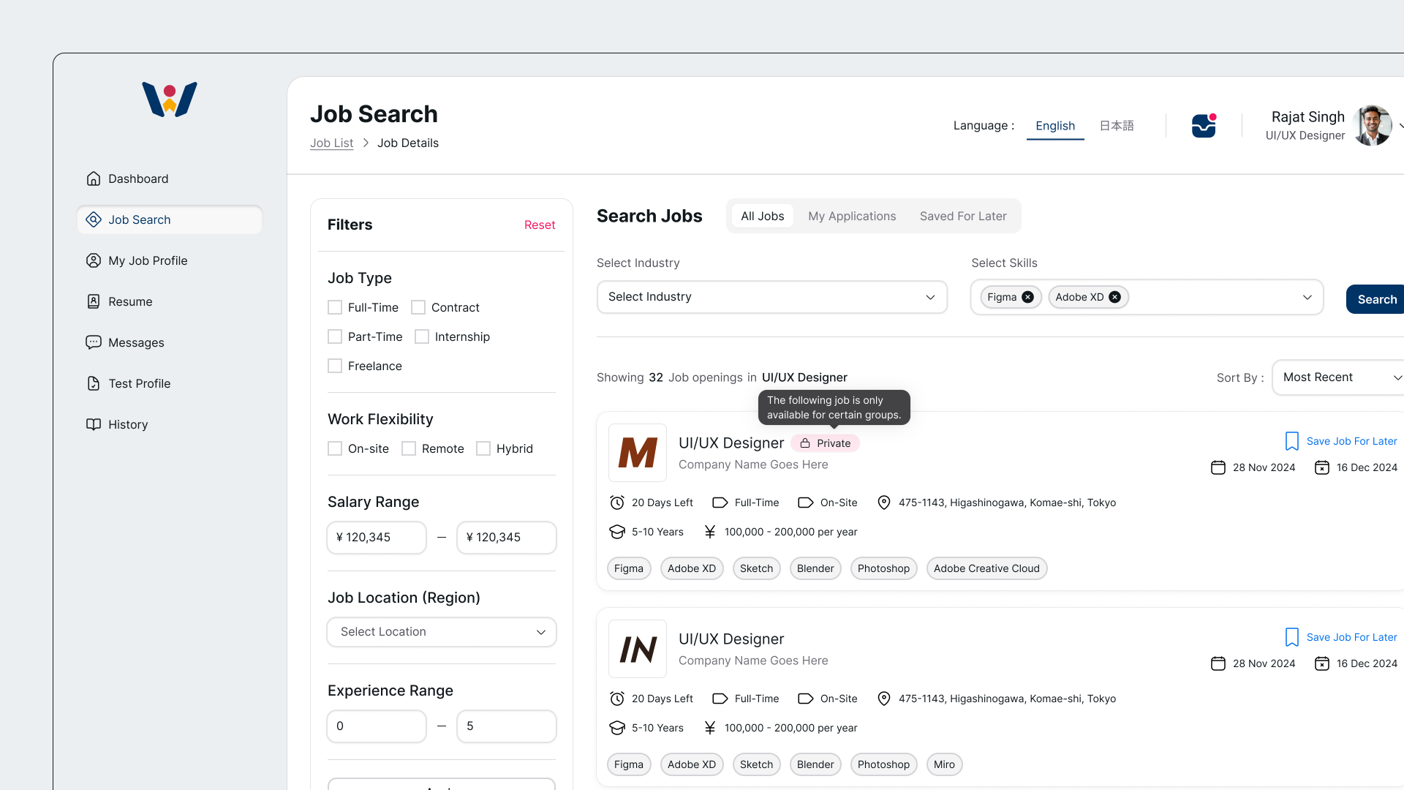Enable the On-site work flexibility checkbox
This screenshot has height=790, width=1404.
pos(335,448)
